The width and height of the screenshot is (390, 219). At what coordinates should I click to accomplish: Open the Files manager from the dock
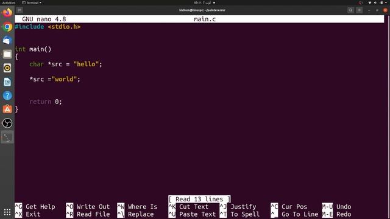coord(7,54)
